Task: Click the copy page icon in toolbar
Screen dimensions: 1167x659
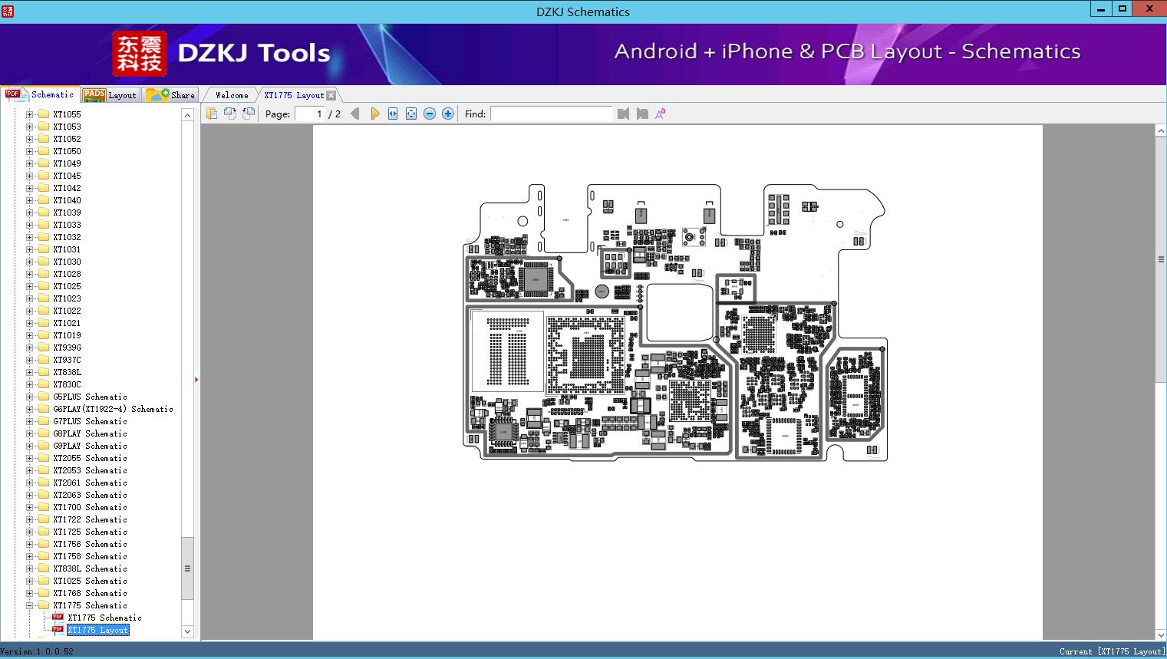Action: point(212,114)
